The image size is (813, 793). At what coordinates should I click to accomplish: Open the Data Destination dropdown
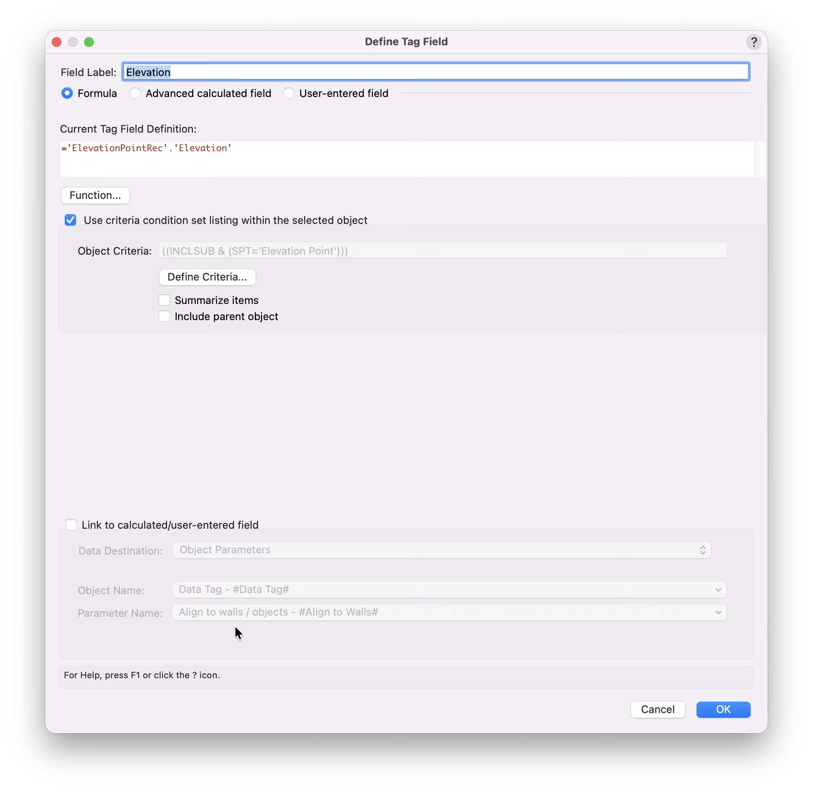pyautogui.click(x=442, y=550)
